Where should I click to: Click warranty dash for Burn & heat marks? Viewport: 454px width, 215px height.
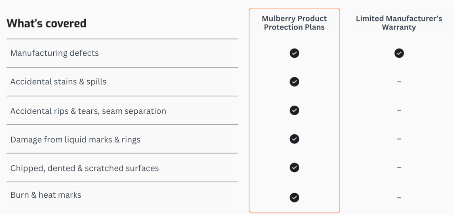[x=399, y=198]
